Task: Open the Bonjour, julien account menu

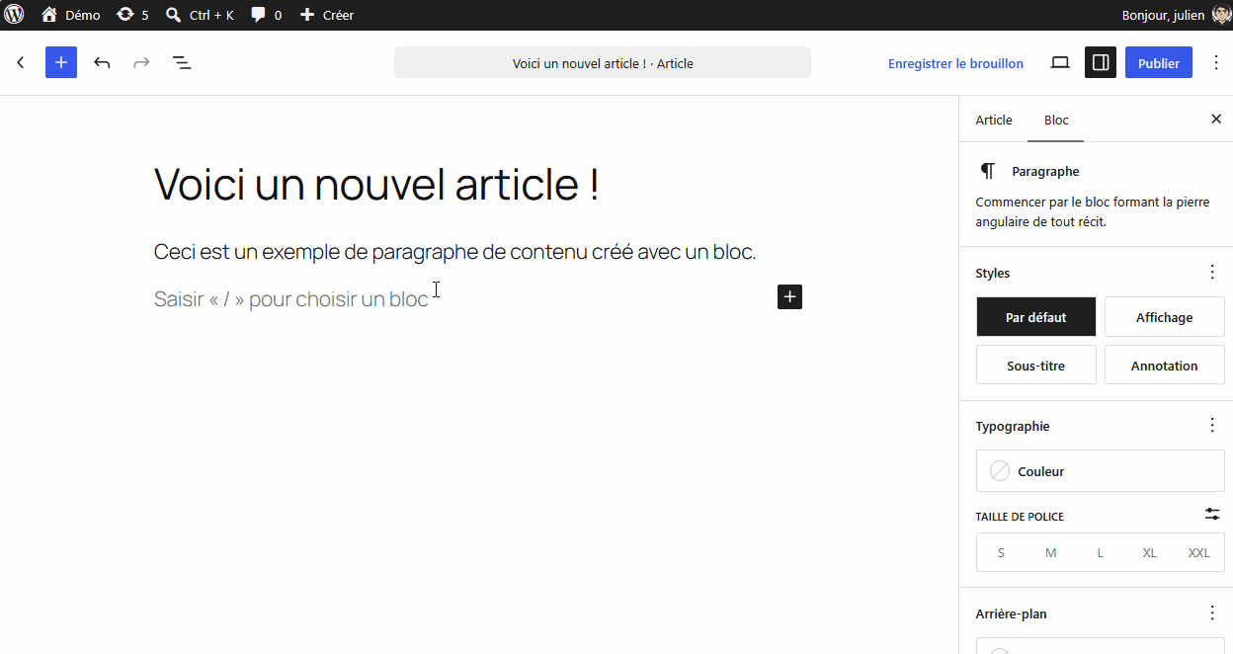Action: point(1176,15)
